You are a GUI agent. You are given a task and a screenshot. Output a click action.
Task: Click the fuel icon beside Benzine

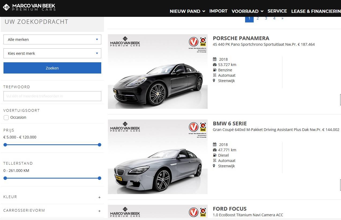(215, 70)
